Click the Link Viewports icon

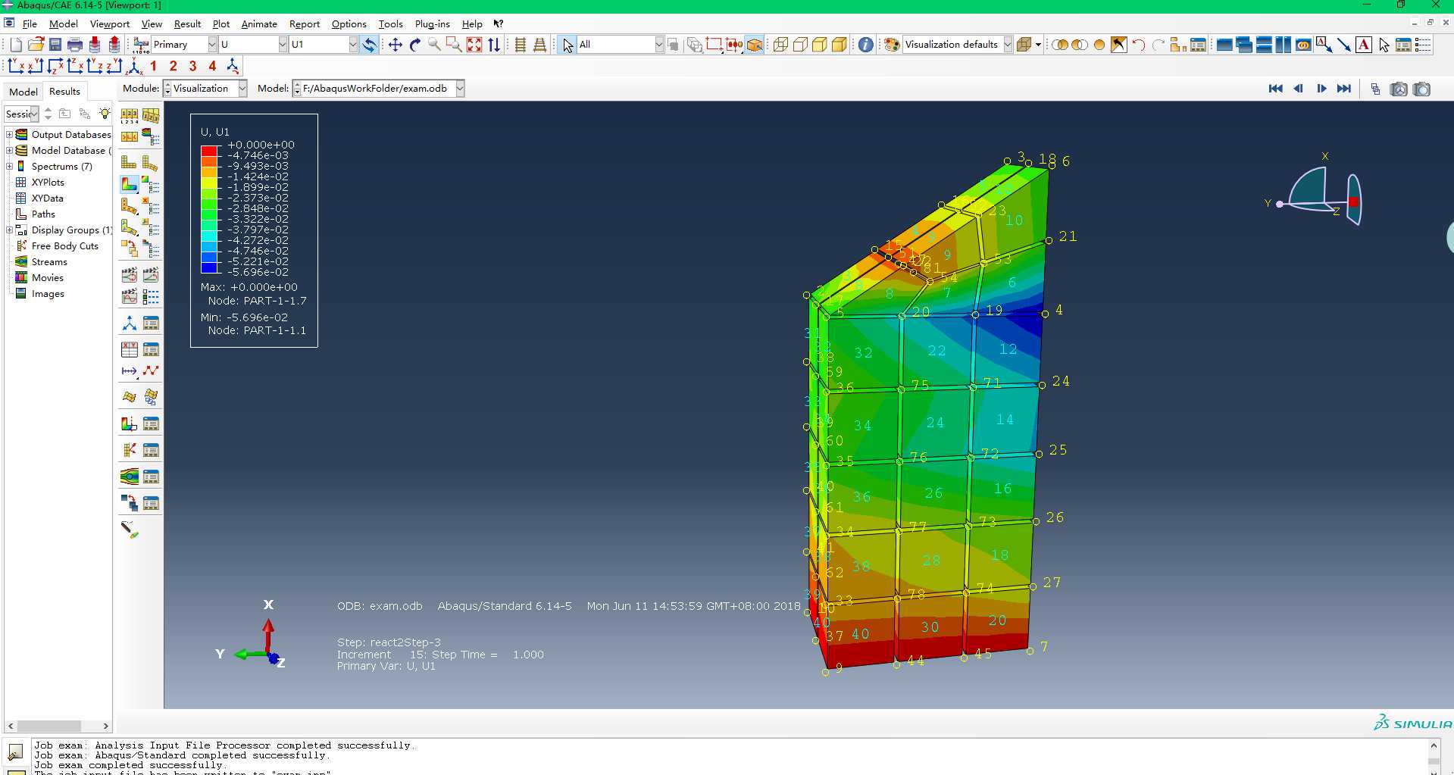pyautogui.click(x=1303, y=45)
